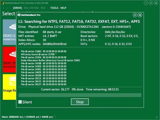Click the FATs value '0 12, 0 16, 0 32, 0 EX'
Image resolution: width=160 pixels, height=120 pixels.
click(x=118, y=44)
